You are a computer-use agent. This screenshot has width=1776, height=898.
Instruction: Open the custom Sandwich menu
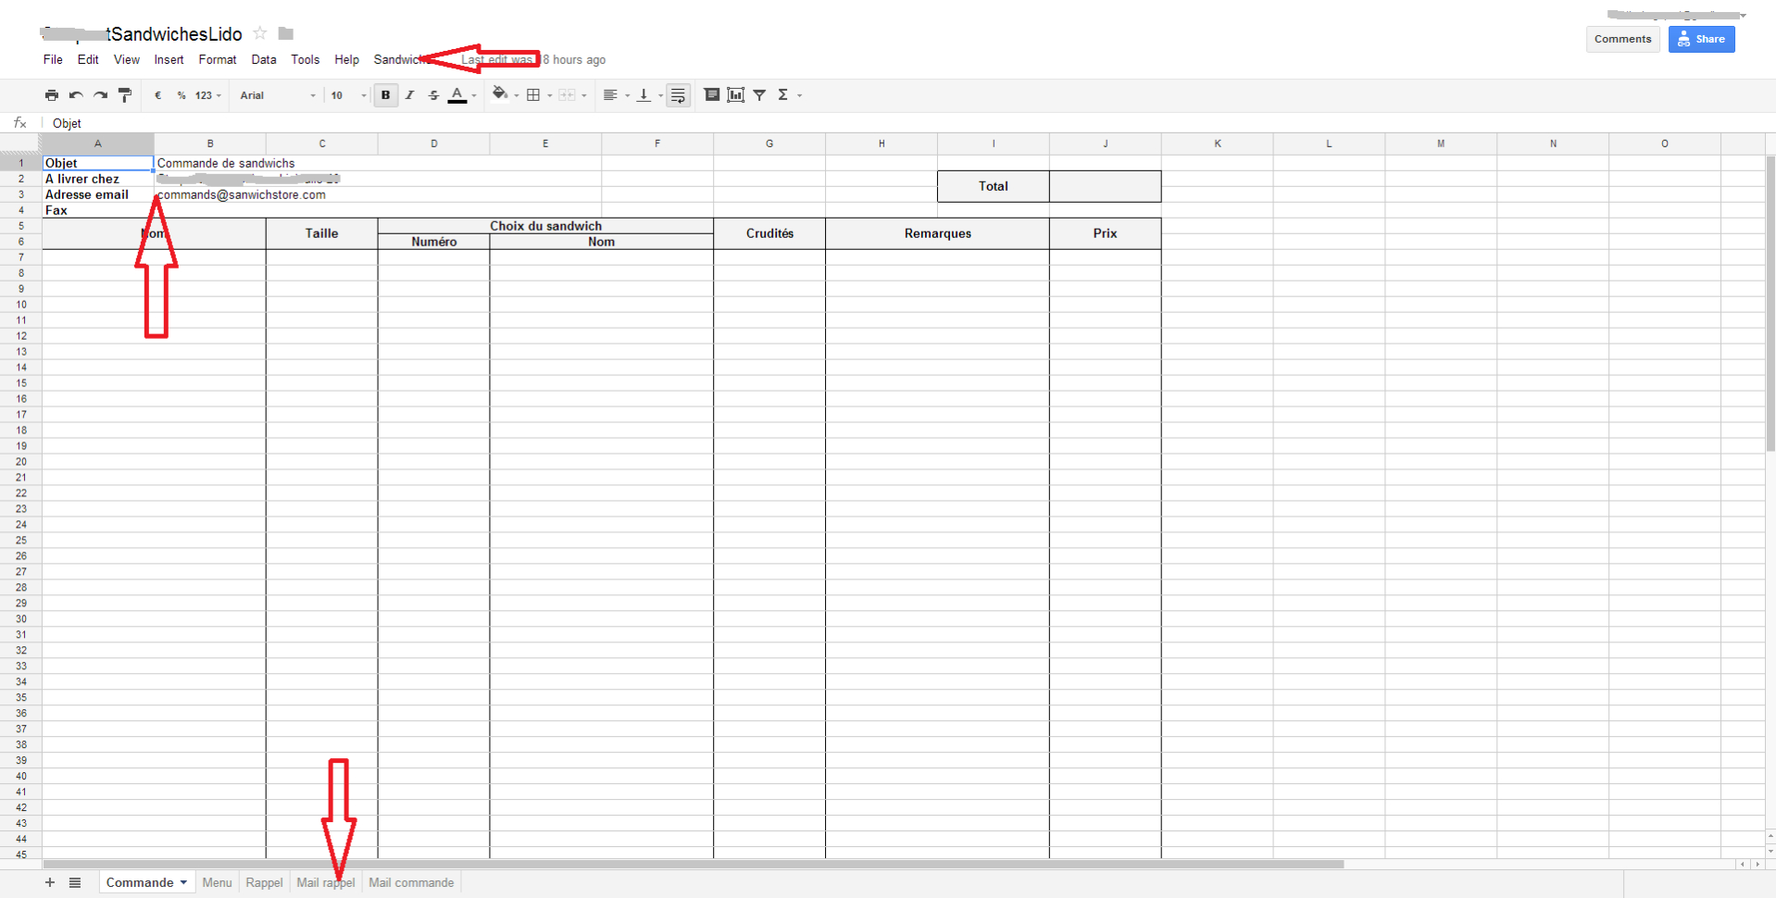[x=396, y=59]
